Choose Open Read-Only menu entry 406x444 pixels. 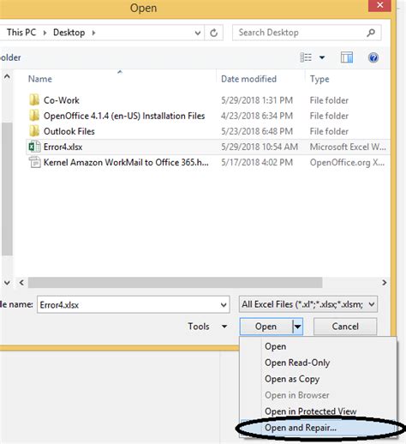297,363
